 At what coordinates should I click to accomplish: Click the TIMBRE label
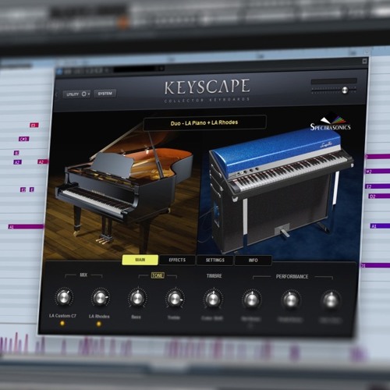[214, 276]
